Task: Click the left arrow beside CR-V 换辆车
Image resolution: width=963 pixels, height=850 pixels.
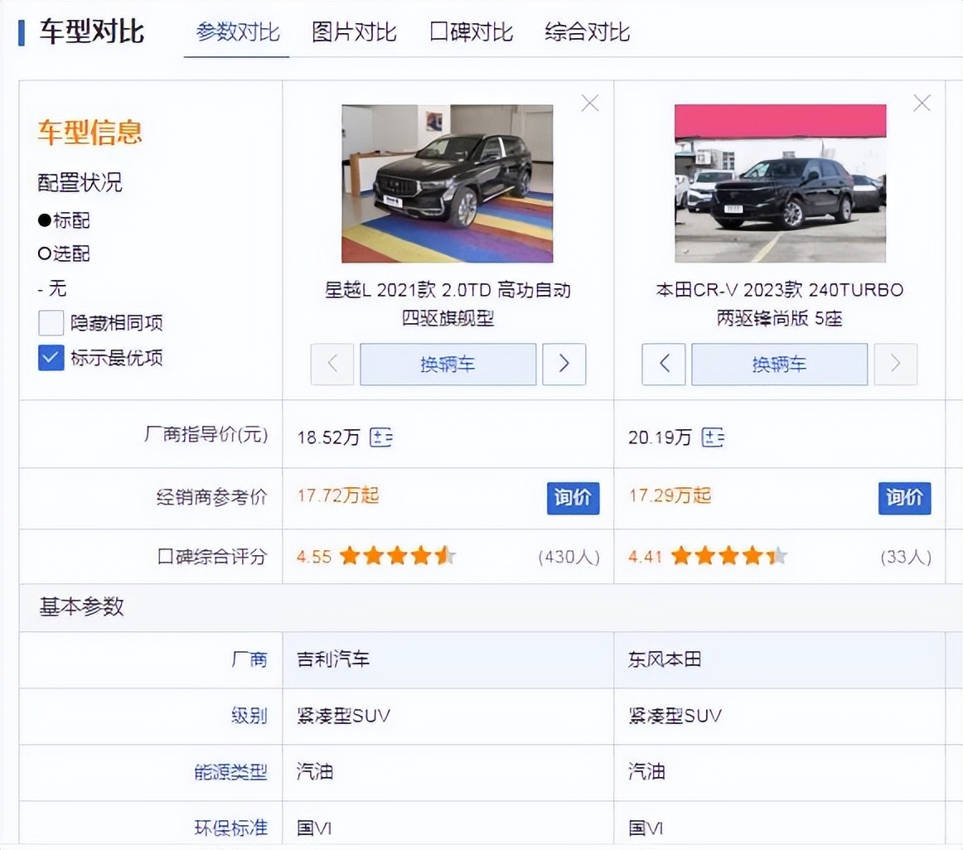Action: (663, 364)
